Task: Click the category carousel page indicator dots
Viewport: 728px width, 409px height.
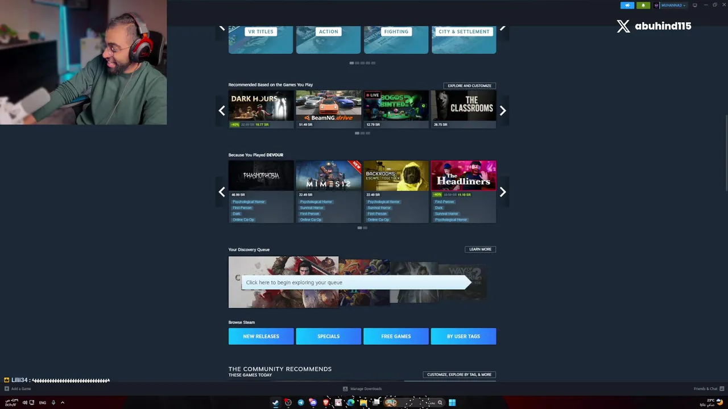Action: (x=362, y=63)
